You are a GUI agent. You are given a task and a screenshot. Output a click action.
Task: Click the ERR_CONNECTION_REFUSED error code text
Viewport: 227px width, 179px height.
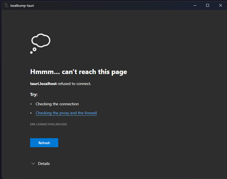(x=48, y=124)
